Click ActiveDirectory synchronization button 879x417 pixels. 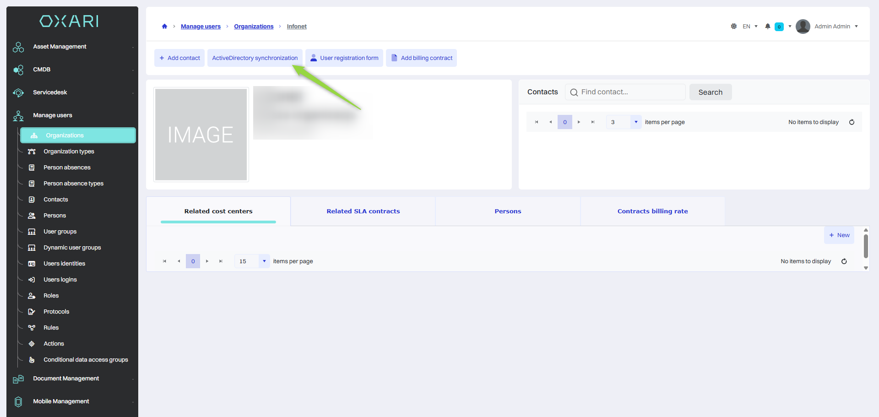[x=255, y=58]
